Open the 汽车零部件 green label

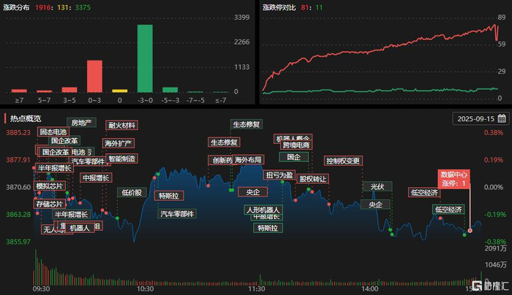pyautogui.click(x=177, y=214)
